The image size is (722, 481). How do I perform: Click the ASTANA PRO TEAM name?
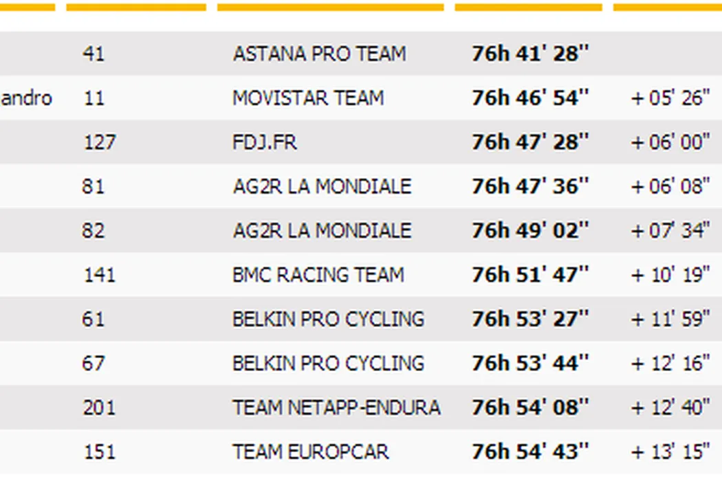point(319,54)
